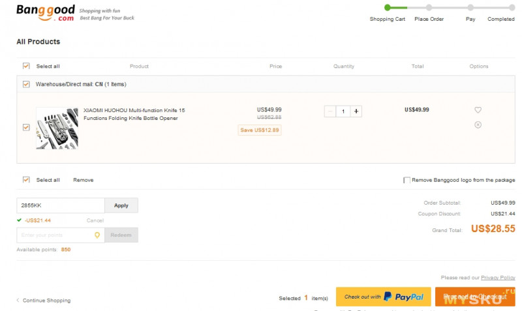The height and width of the screenshot is (311, 522).
Task: Click the available points value 850
Action: point(66,250)
